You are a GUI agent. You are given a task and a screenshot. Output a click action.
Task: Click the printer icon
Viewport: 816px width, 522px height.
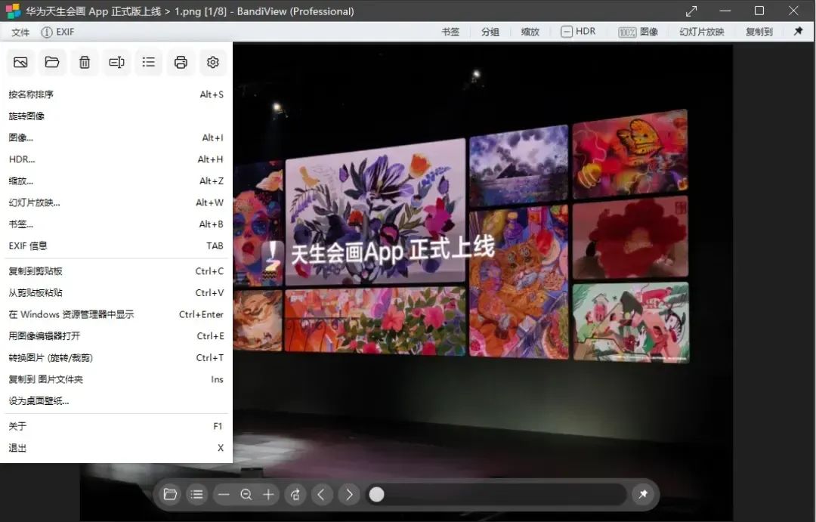pos(181,63)
